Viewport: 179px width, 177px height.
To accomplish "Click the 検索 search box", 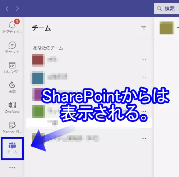I will pos(166,9).
